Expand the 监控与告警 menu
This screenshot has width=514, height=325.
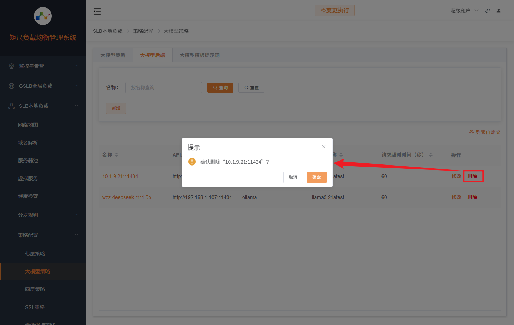click(x=43, y=66)
